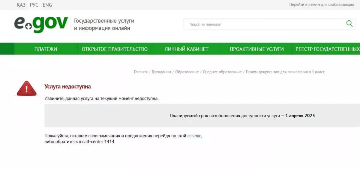Click the search magnifier icon

(349, 24)
